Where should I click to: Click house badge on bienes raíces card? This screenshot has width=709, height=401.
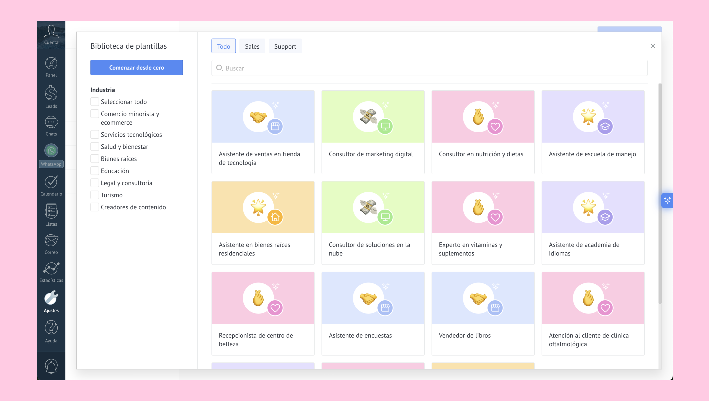(275, 217)
